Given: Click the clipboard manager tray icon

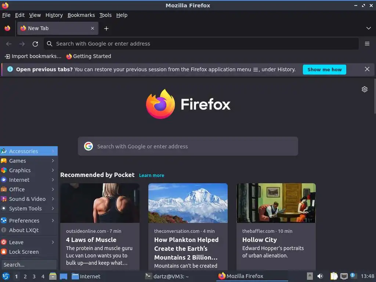Looking at the screenshot, I should coord(334,276).
